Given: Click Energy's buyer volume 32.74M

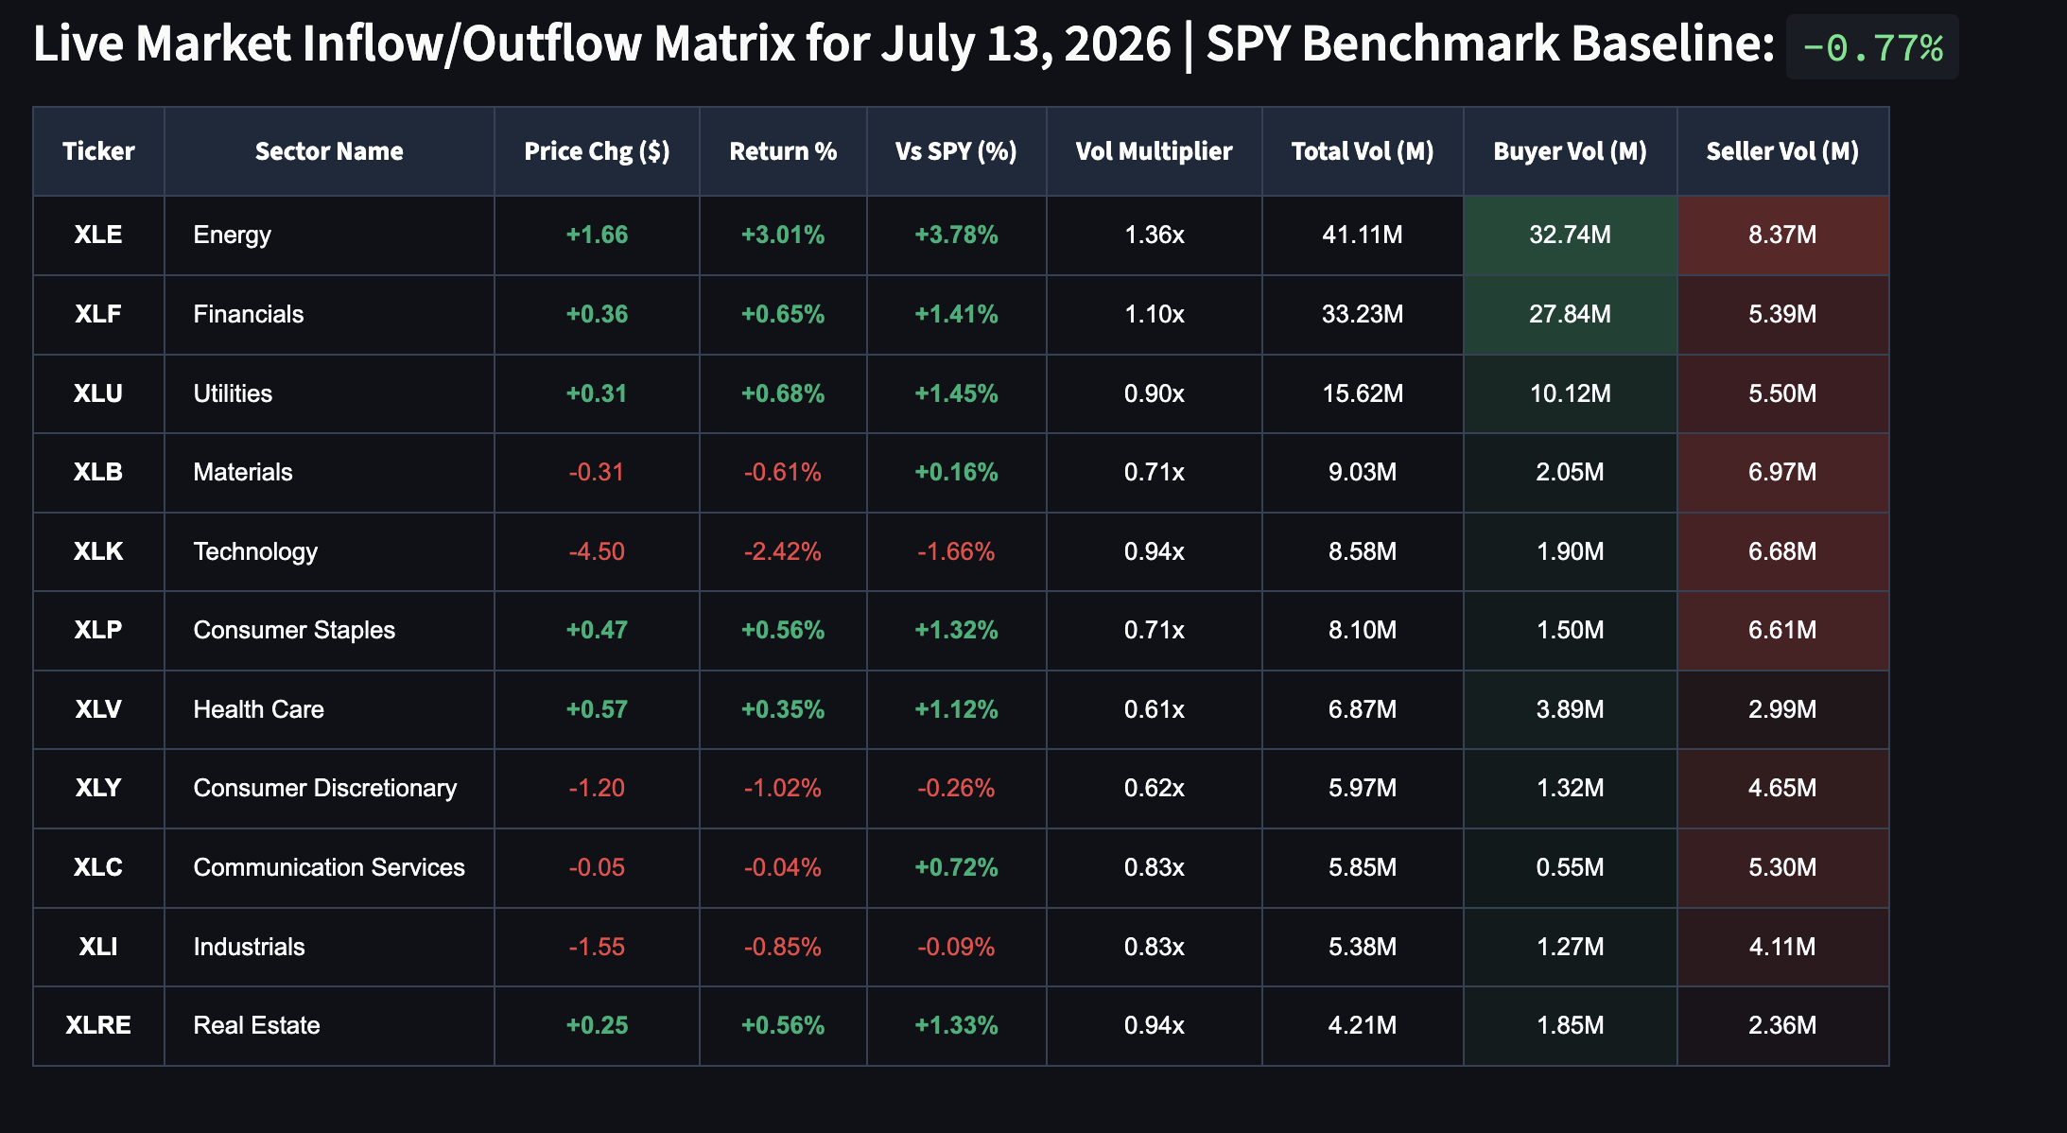Looking at the screenshot, I should click(x=1571, y=235).
